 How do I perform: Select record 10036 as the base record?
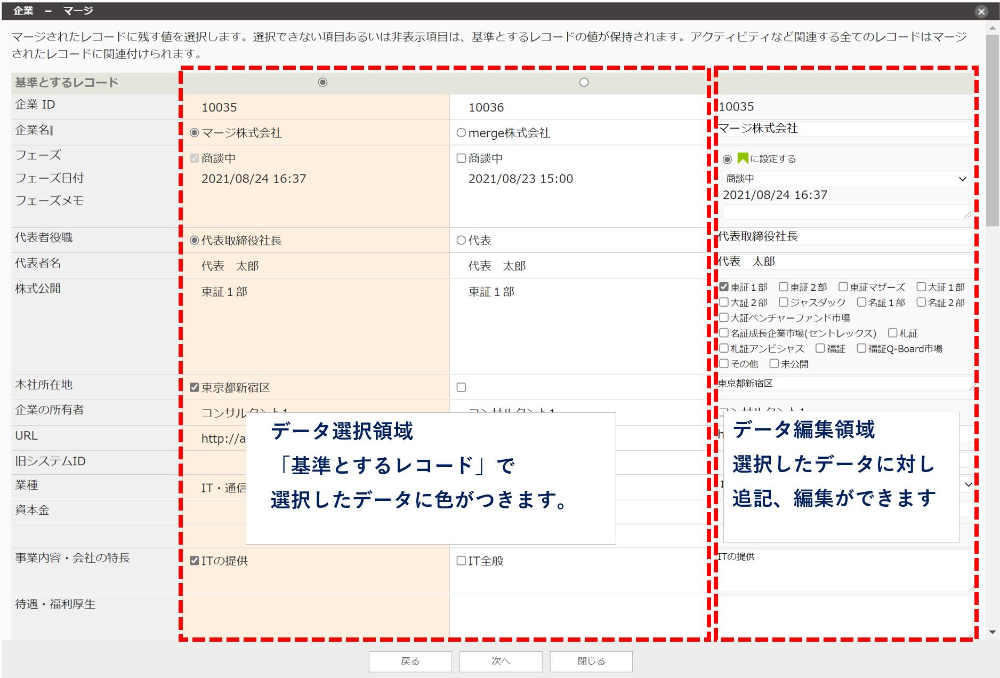(x=584, y=82)
